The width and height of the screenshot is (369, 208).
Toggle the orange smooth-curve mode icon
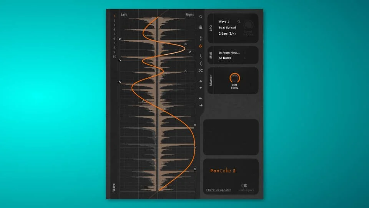click(x=201, y=46)
